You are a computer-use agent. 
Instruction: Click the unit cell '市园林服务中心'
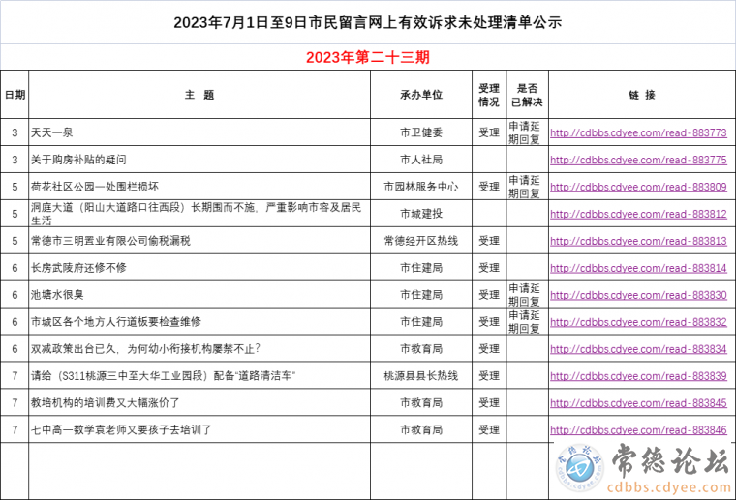tap(421, 187)
